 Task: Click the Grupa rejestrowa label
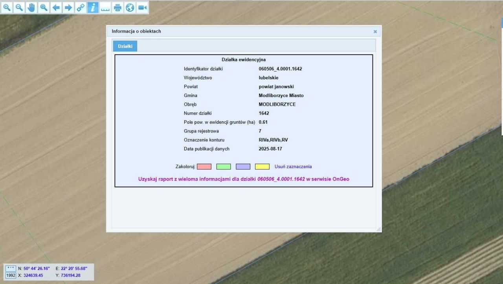coord(201,131)
